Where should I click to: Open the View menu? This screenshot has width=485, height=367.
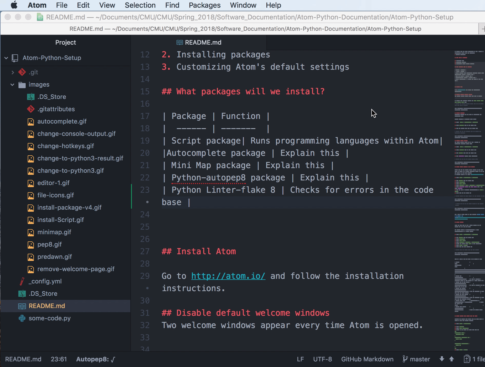pos(107,5)
